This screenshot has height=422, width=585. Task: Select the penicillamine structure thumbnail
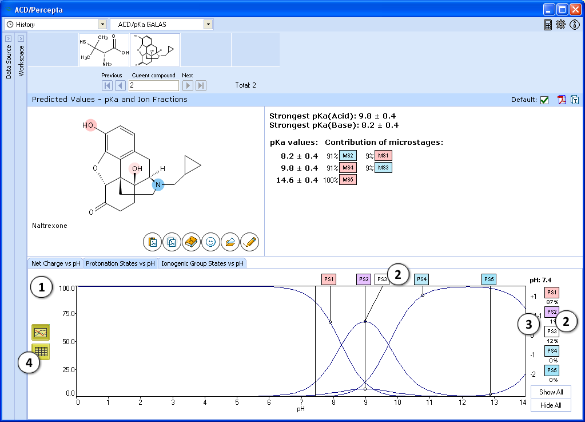click(104, 50)
